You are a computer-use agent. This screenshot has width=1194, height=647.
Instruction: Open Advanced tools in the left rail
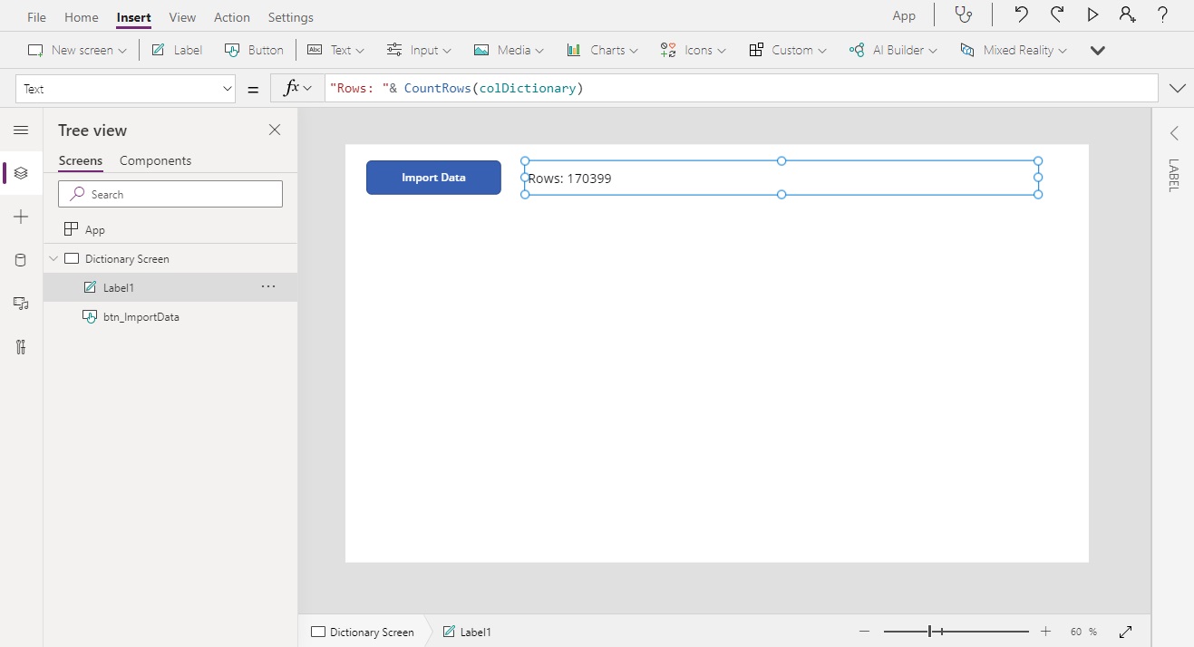[x=20, y=347]
